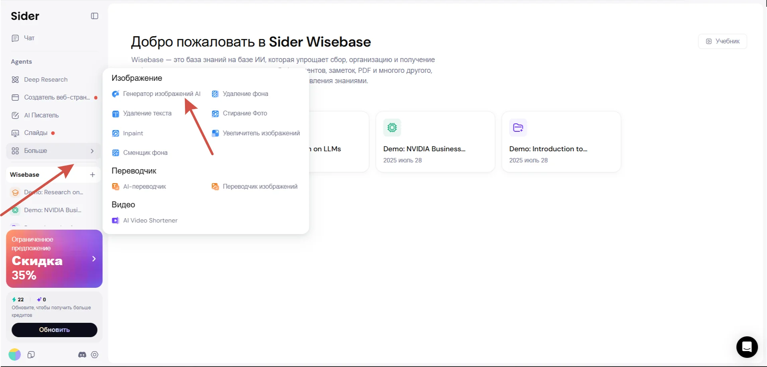This screenshot has height=367, width=767.
Task: Click the Sider logo
Action: tap(25, 16)
